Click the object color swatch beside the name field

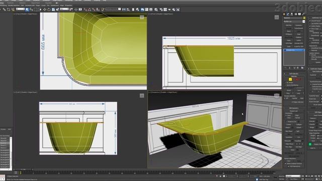[x=304, y=18]
